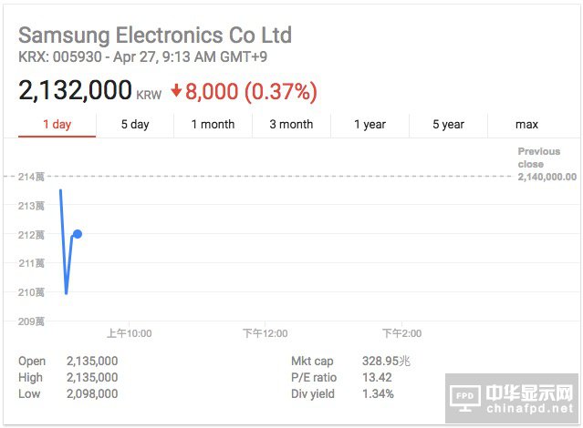583x428 pixels.
Task: Switch to 1 year view
Action: (x=370, y=125)
